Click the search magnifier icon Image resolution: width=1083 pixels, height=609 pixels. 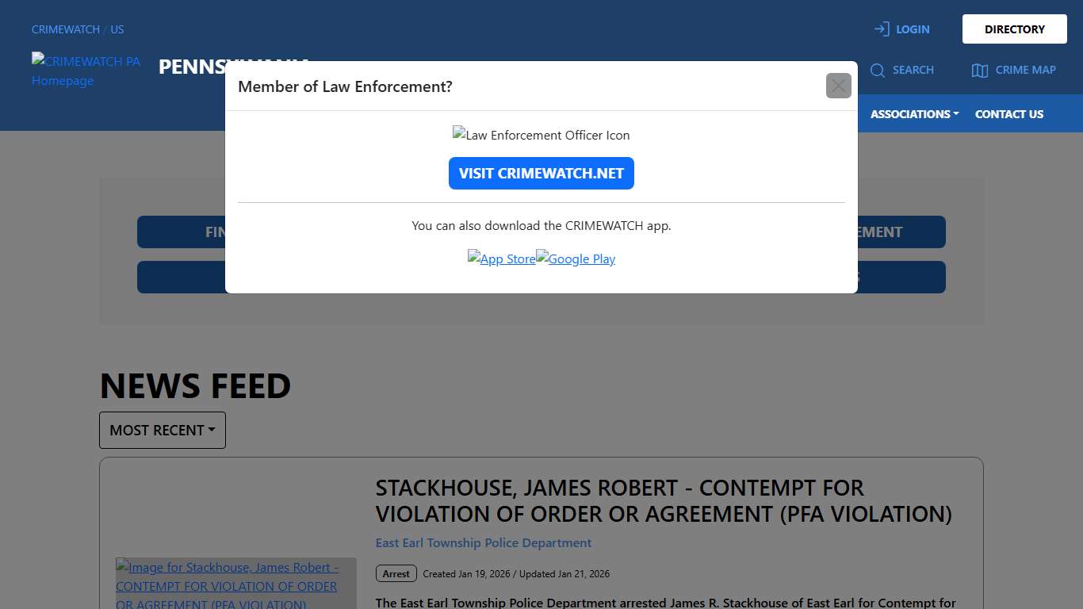click(877, 71)
